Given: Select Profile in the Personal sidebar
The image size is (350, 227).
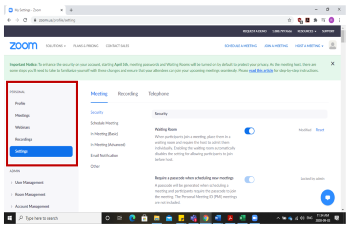Looking at the screenshot, I should (x=20, y=103).
